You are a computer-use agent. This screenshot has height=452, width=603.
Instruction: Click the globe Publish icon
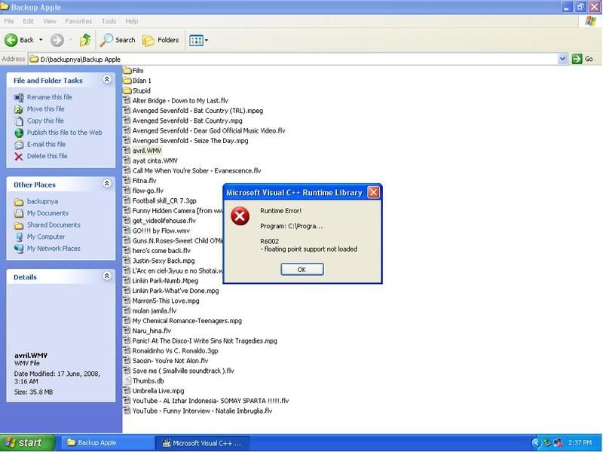(x=19, y=133)
